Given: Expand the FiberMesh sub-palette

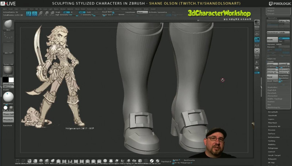Looking at the screenshot, I should click(x=272, y=123).
